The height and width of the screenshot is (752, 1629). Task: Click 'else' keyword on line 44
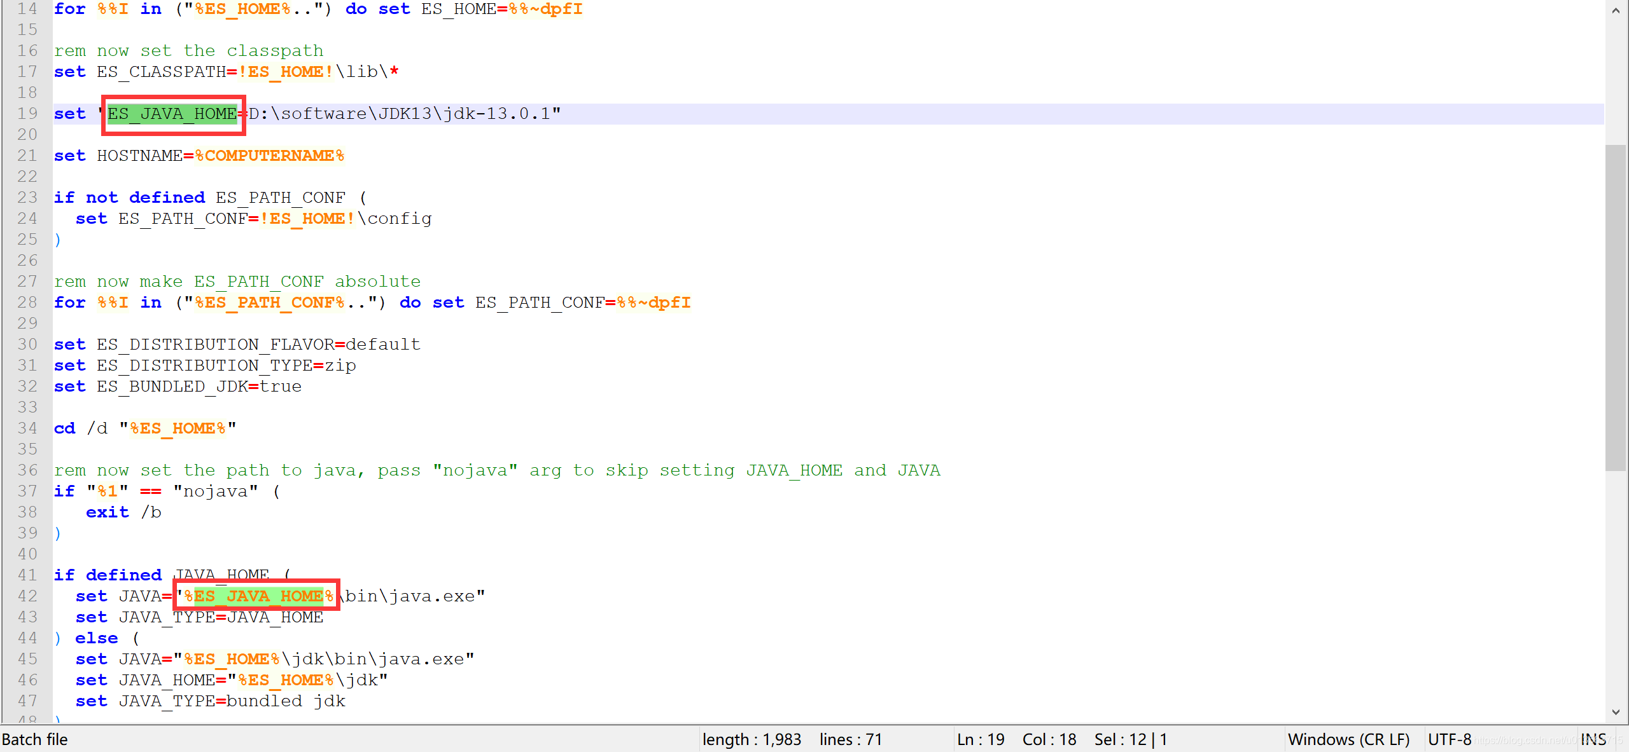[97, 638]
